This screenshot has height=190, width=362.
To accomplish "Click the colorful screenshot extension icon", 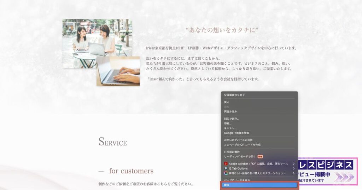I will point(226,173).
